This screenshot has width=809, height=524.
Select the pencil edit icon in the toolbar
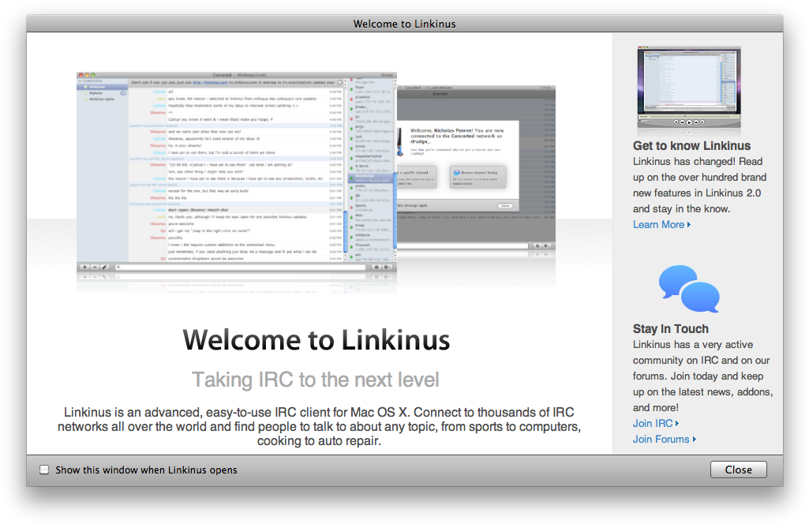(x=104, y=266)
